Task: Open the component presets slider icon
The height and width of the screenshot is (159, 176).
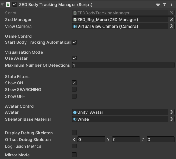Action: (165, 4)
